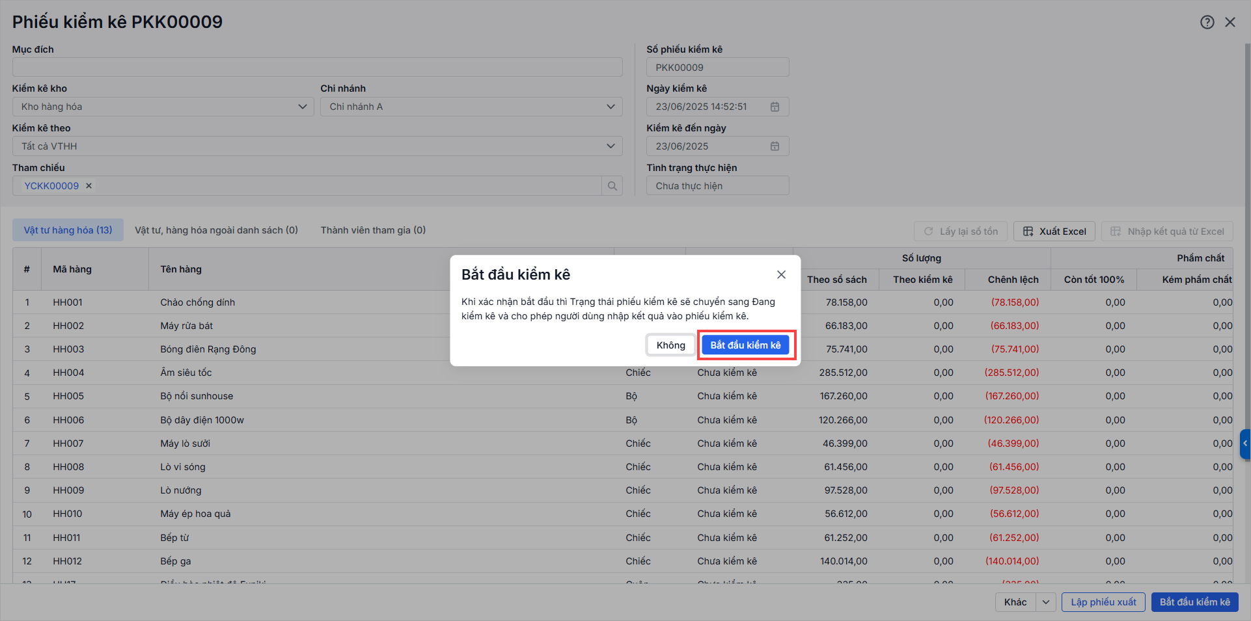Image resolution: width=1251 pixels, height=621 pixels.
Task: Close the Phiếu kiểm kê PKK00009 form
Action: click(1230, 22)
